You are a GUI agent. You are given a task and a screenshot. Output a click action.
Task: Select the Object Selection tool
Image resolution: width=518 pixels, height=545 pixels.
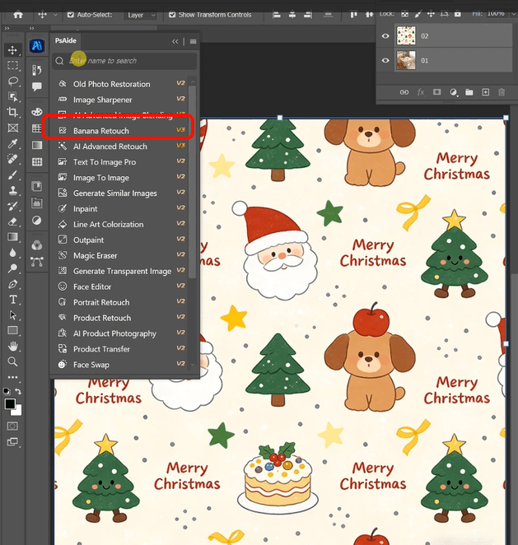[12, 96]
